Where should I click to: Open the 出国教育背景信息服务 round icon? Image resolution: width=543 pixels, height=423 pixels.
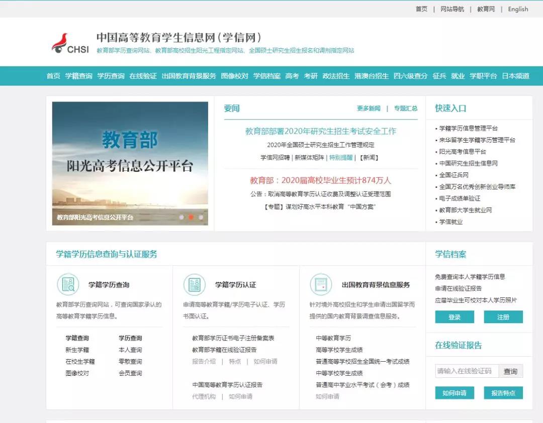[x=321, y=284]
